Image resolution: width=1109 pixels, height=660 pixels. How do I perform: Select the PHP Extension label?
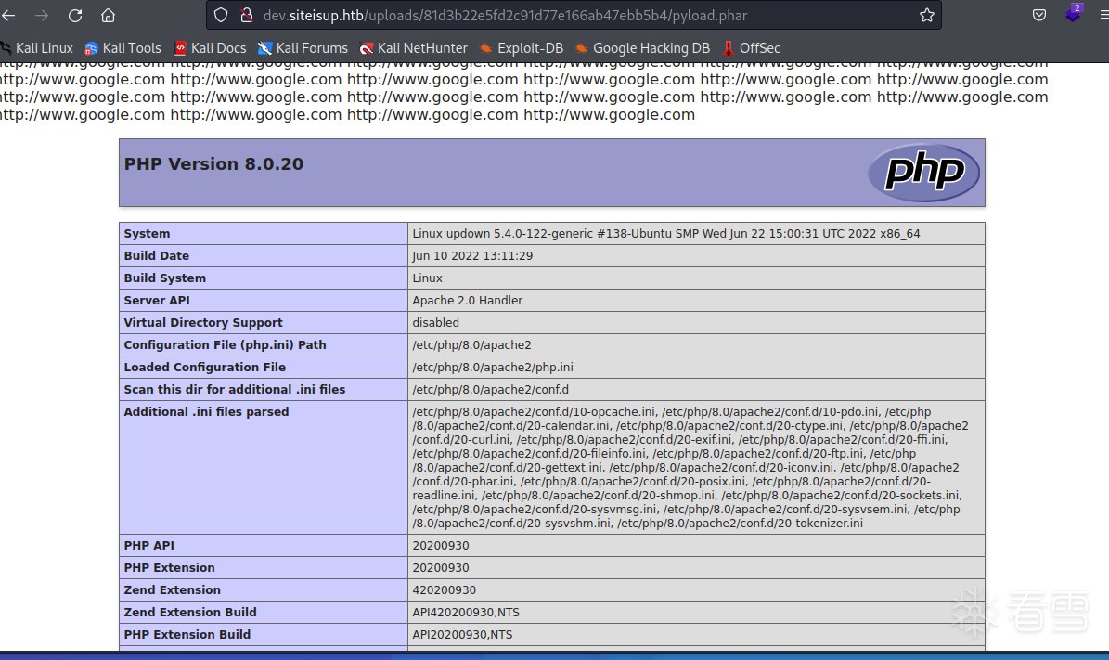click(169, 567)
